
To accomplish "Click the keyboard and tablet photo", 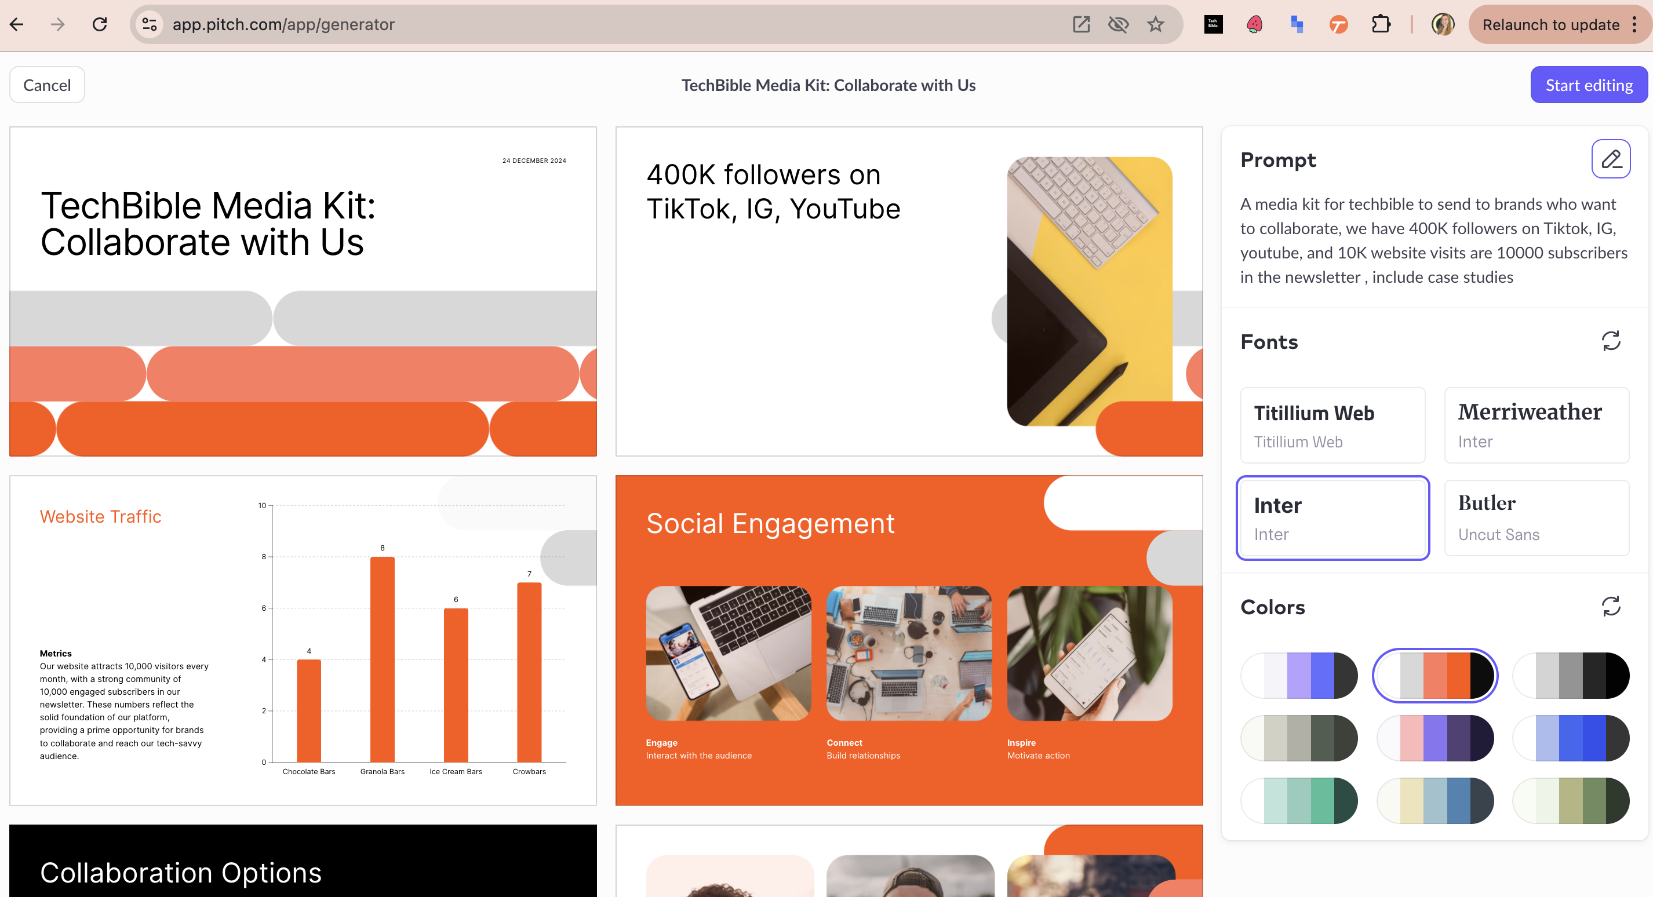I will 1090,291.
